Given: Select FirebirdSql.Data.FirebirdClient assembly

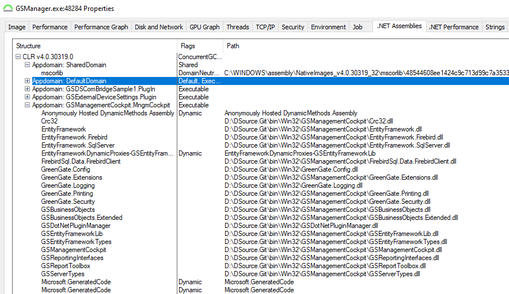Looking at the screenshot, I should tap(81, 161).
